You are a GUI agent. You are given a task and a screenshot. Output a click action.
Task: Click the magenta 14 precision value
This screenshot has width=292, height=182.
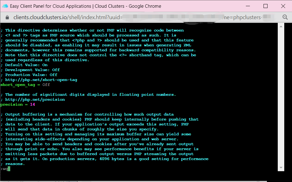click(x=33, y=104)
